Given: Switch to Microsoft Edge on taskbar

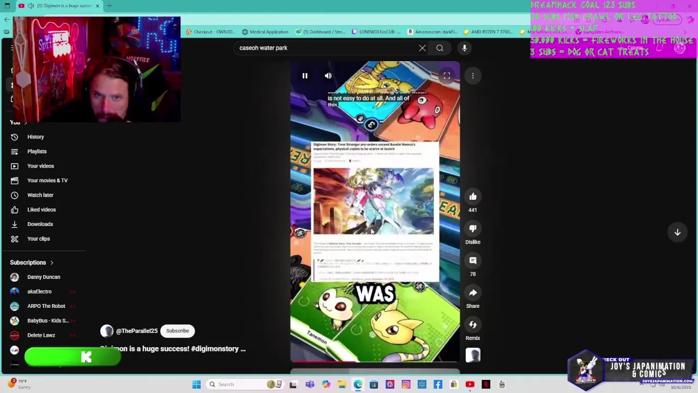Looking at the screenshot, I should pos(358,384).
